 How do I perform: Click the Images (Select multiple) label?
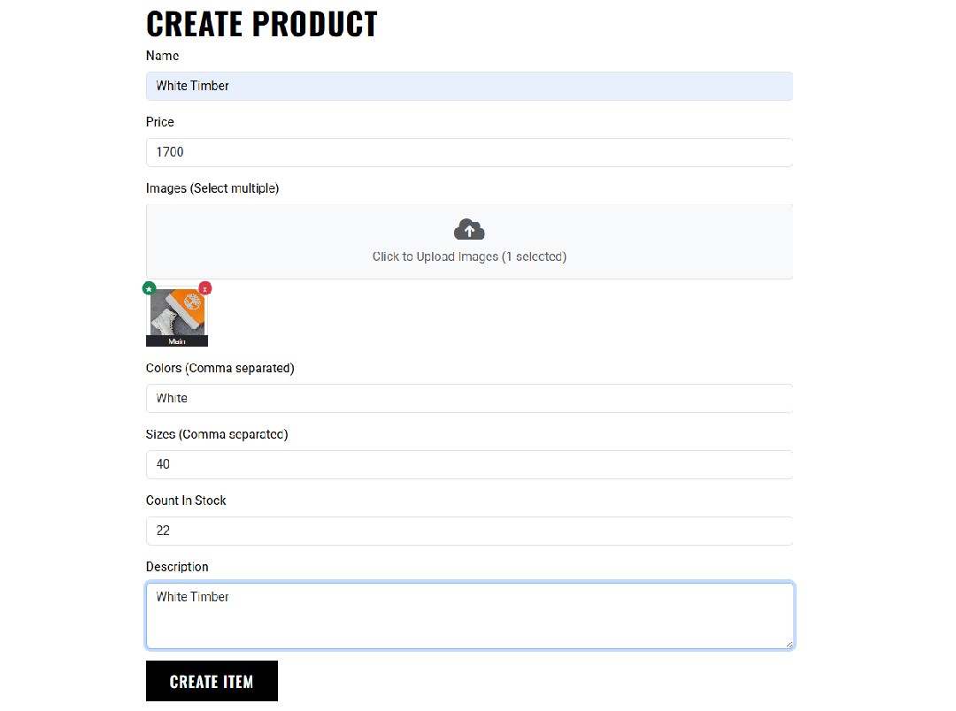point(212,187)
